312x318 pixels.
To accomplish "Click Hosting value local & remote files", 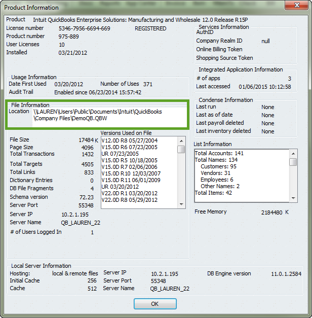I will pos(75,273).
